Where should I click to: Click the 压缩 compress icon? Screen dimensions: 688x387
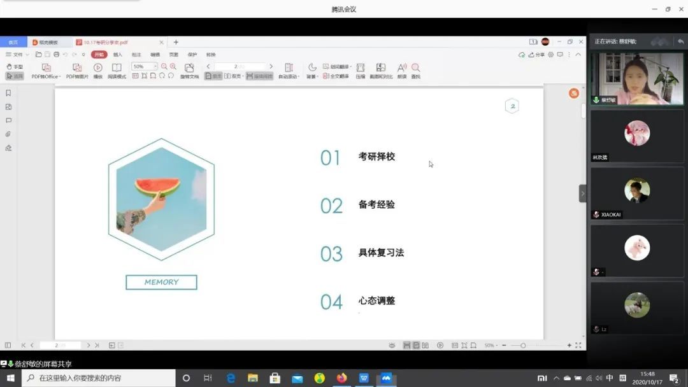coord(360,67)
